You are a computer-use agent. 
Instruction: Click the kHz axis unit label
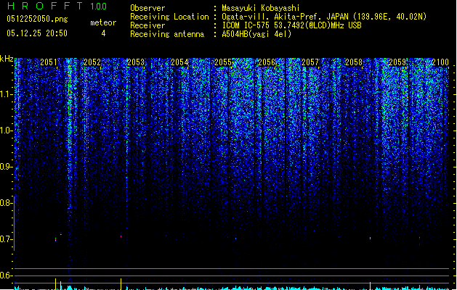click(x=7, y=59)
